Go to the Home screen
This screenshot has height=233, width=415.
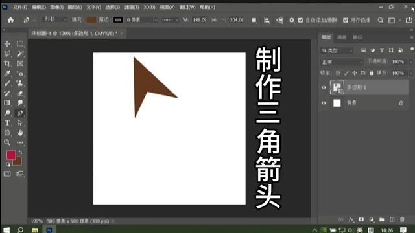pyautogui.click(x=10, y=20)
